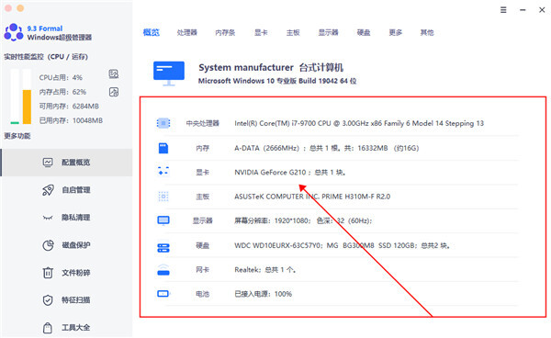Switch to the 显卡 tab
The width and height of the screenshot is (551, 338).
point(261,33)
